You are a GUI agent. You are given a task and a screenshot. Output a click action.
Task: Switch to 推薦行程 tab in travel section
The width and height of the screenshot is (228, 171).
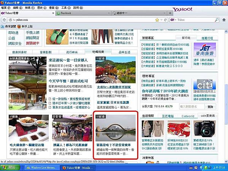(207, 38)
